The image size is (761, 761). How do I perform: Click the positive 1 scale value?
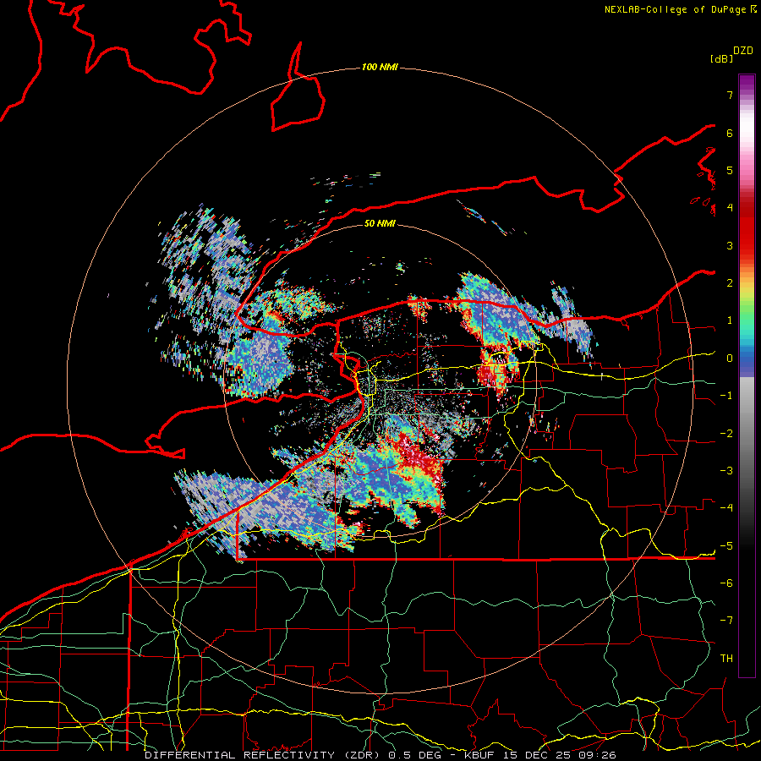(x=730, y=320)
